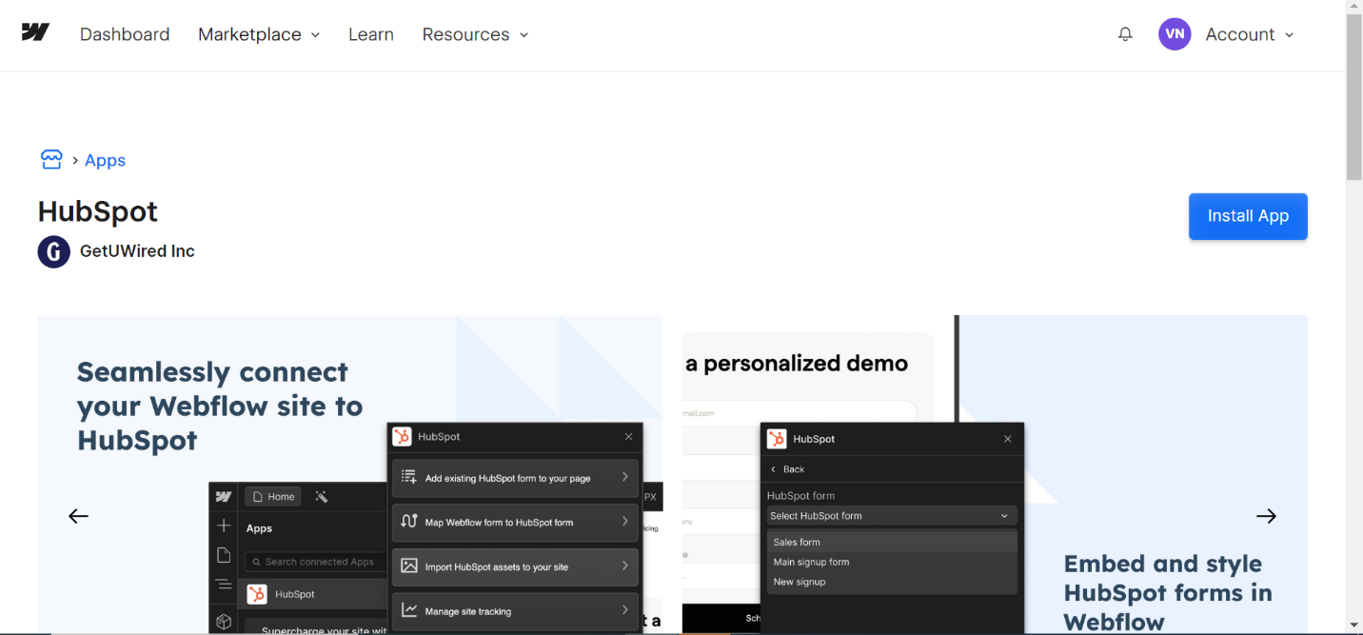Expand Import HubSpot assets to your site
This screenshot has height=635, width=1363.
(x=515, y=566)
